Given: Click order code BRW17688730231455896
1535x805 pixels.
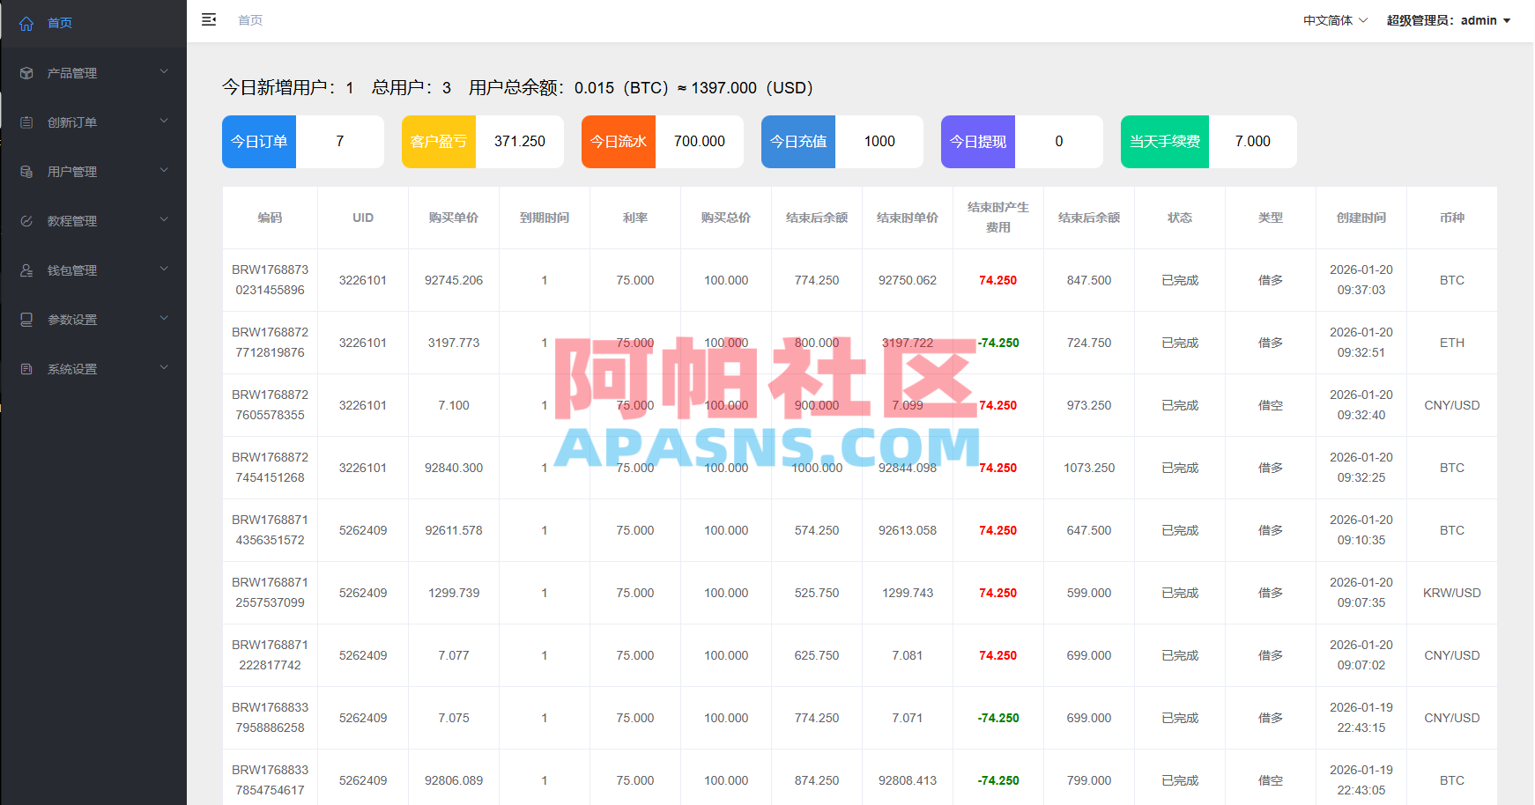Looking at the screenshot, I should pos(270,280).
